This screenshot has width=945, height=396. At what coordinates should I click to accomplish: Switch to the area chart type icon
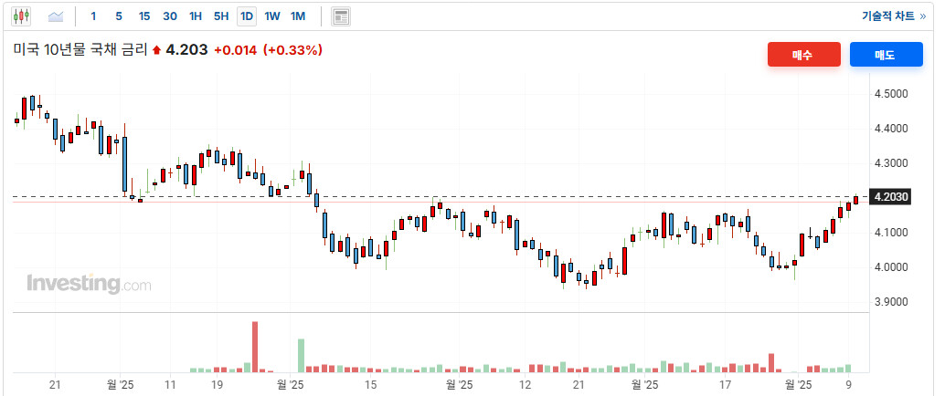coord(56,16)
